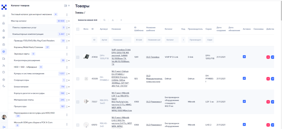Collapse the Мастер каталог chevron
The image size is (282, 129).
[x=69, y=21]
